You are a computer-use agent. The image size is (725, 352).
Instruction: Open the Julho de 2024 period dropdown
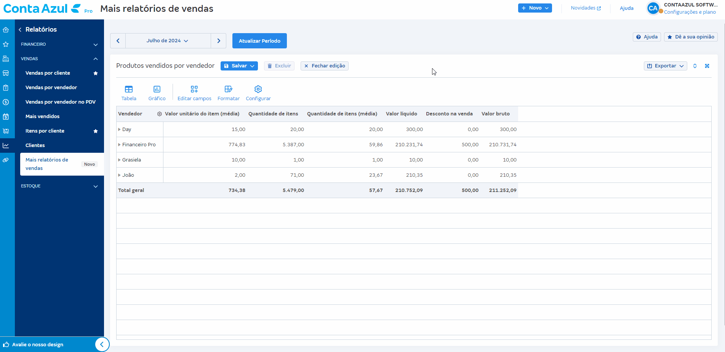tap(168, 41)
